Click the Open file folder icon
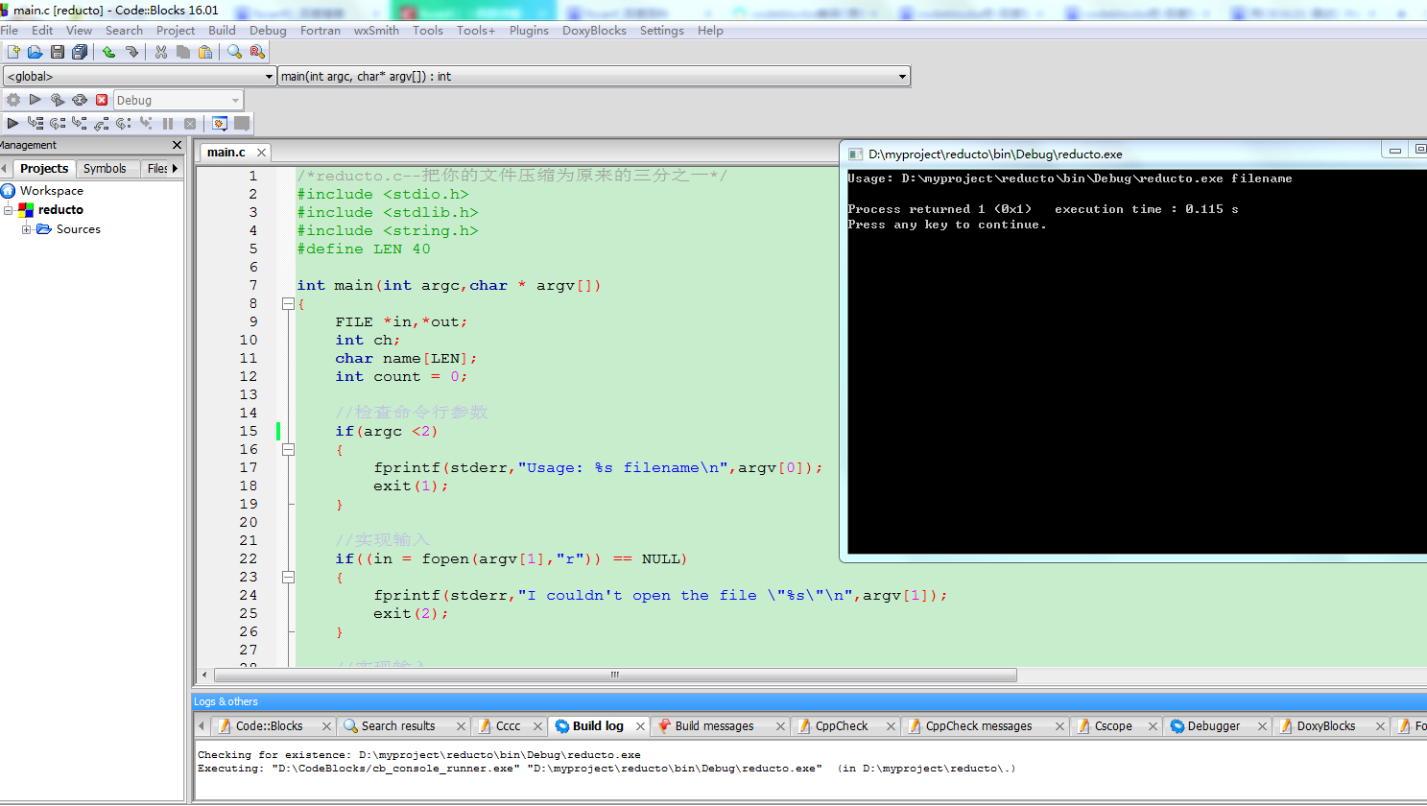The height and width of the screenshot is (806, 1427). [36, 52]
